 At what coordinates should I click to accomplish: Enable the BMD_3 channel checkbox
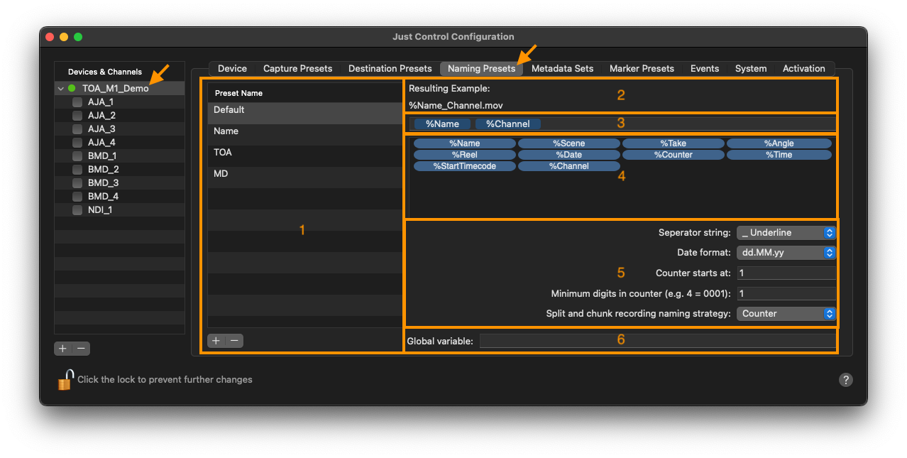tap(77, 183)
